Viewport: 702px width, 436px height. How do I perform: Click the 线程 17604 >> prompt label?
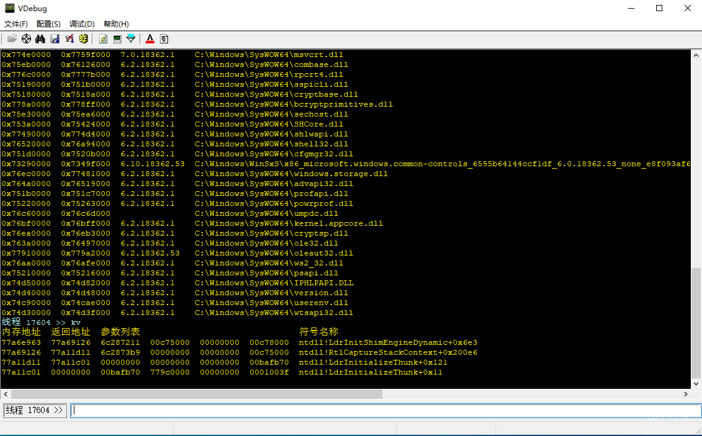[x=35, y=411]
